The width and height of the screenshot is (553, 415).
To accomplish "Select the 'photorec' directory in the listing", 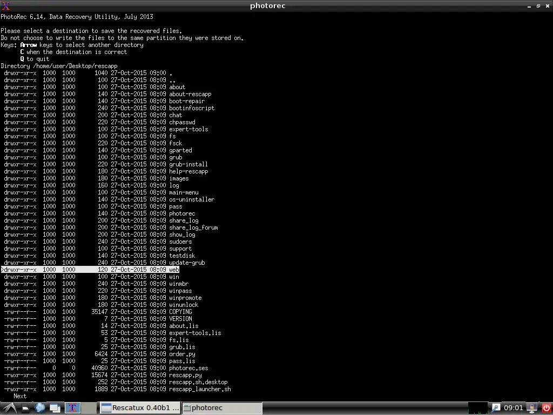I will coord(99,213).
